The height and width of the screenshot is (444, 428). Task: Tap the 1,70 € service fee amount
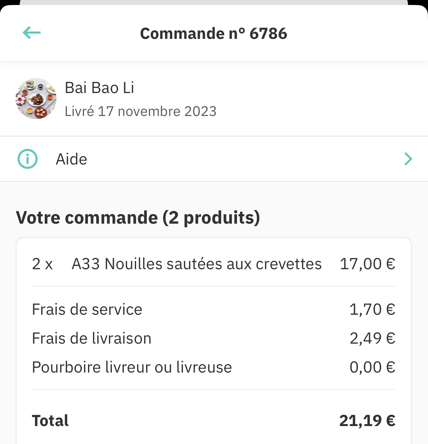(x=372, y=309)
